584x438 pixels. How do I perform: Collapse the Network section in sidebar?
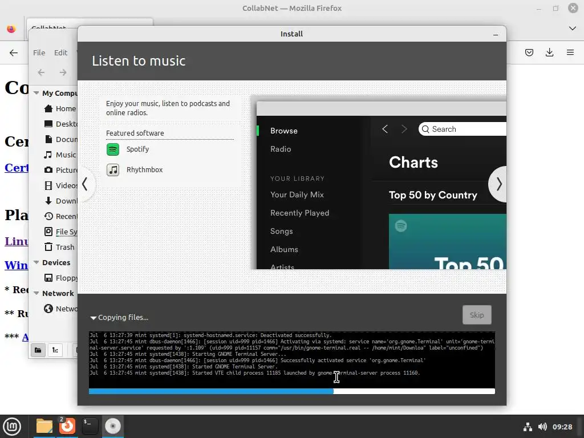[x=36, y=294]
